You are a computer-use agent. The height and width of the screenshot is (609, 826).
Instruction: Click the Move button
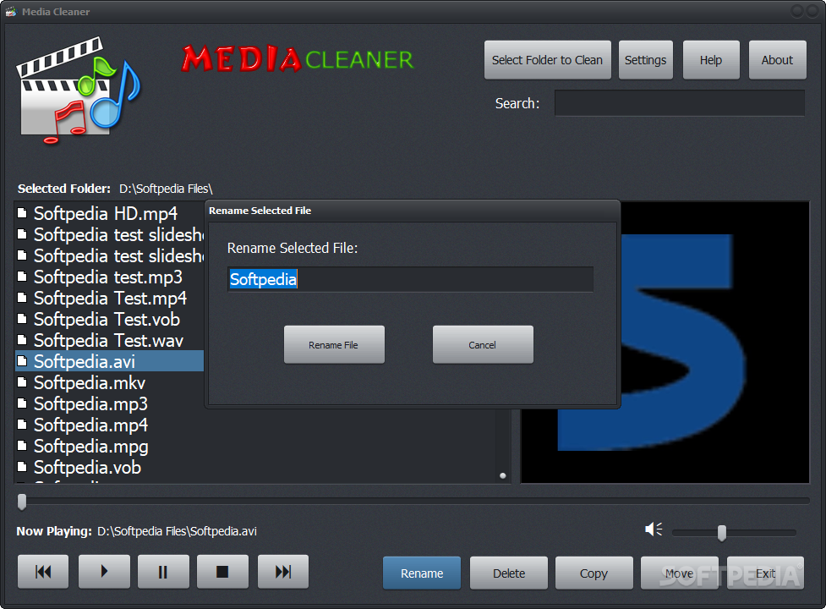pos(679,573)
